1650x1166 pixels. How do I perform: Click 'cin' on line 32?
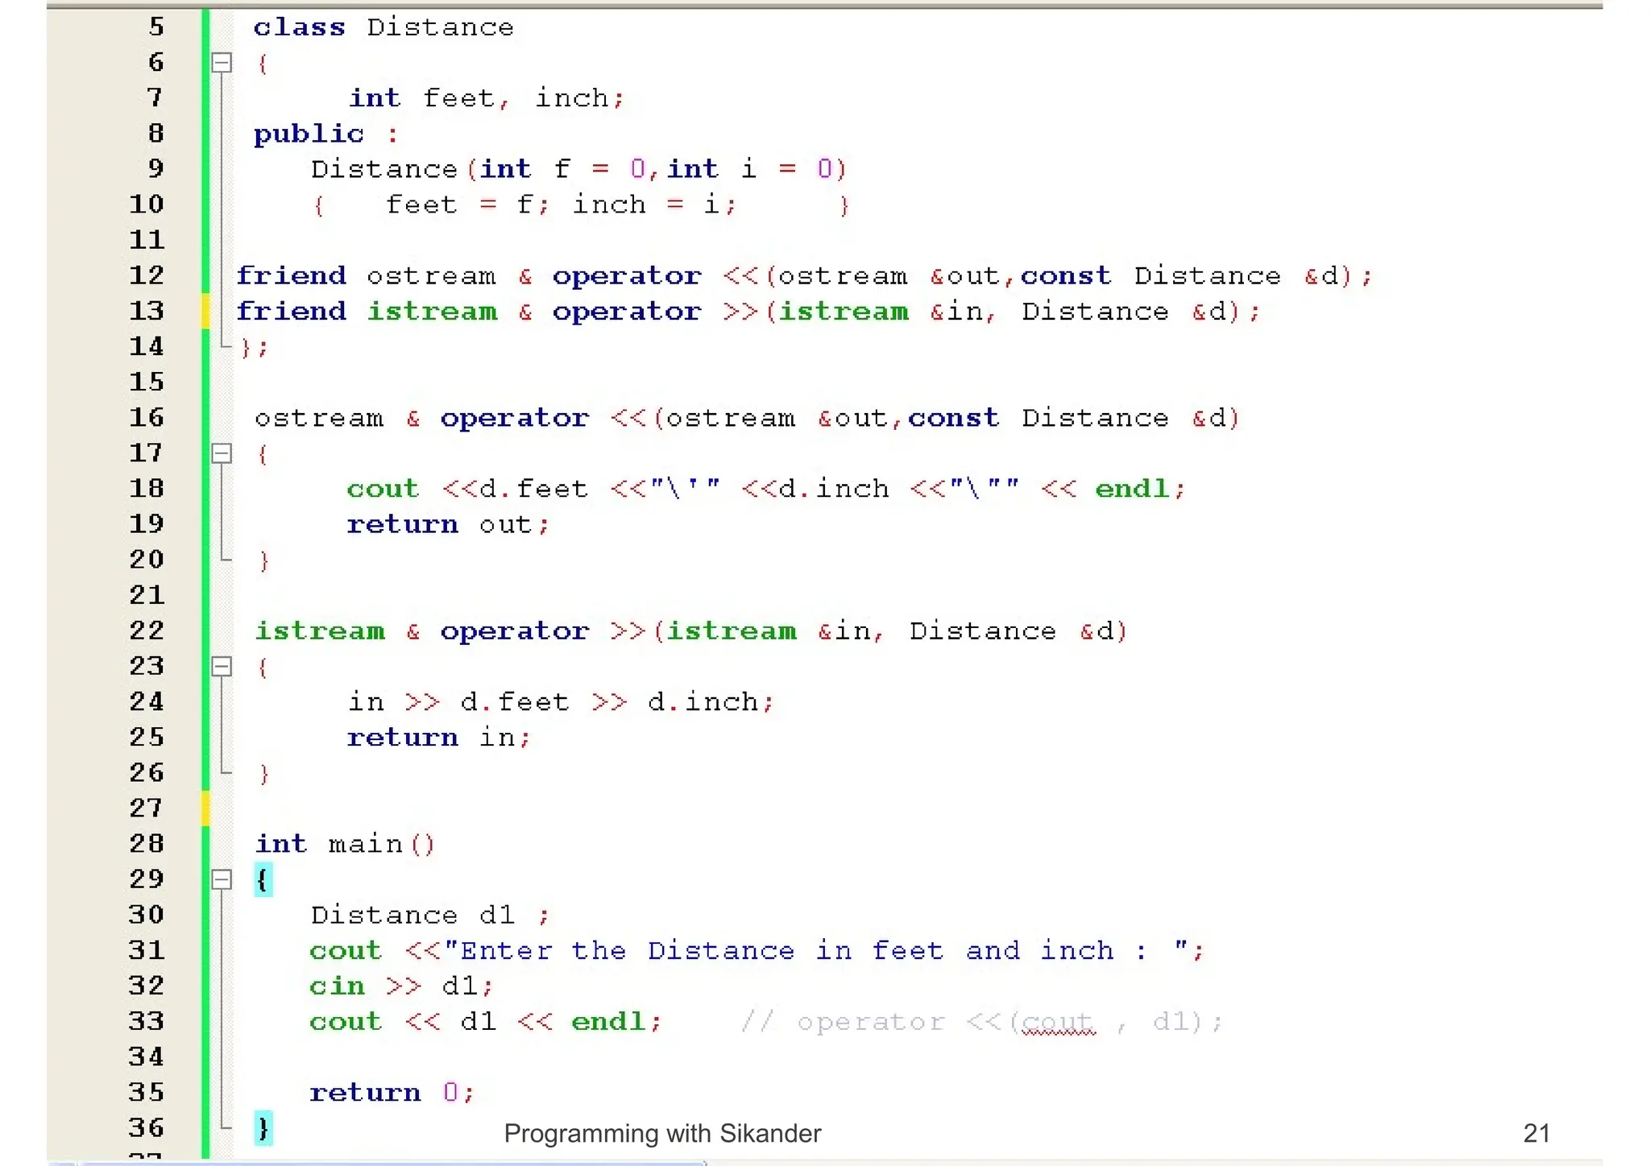(x=337, y=986)
